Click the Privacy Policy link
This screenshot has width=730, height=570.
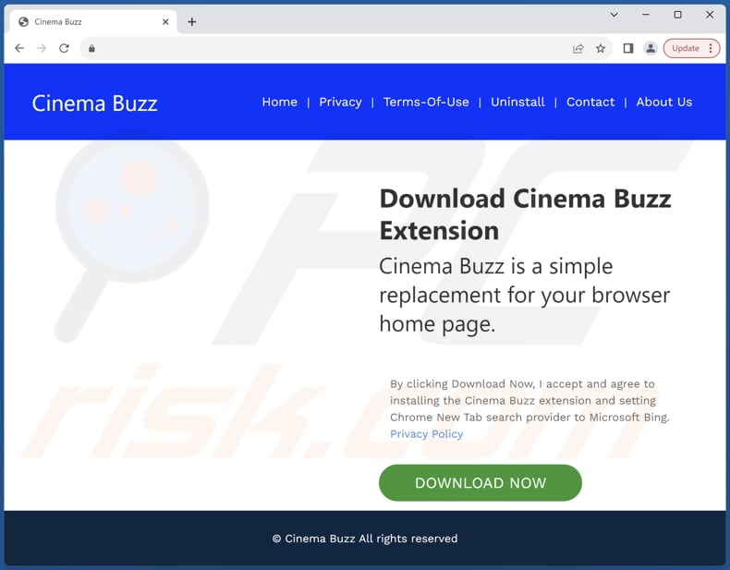427,433
